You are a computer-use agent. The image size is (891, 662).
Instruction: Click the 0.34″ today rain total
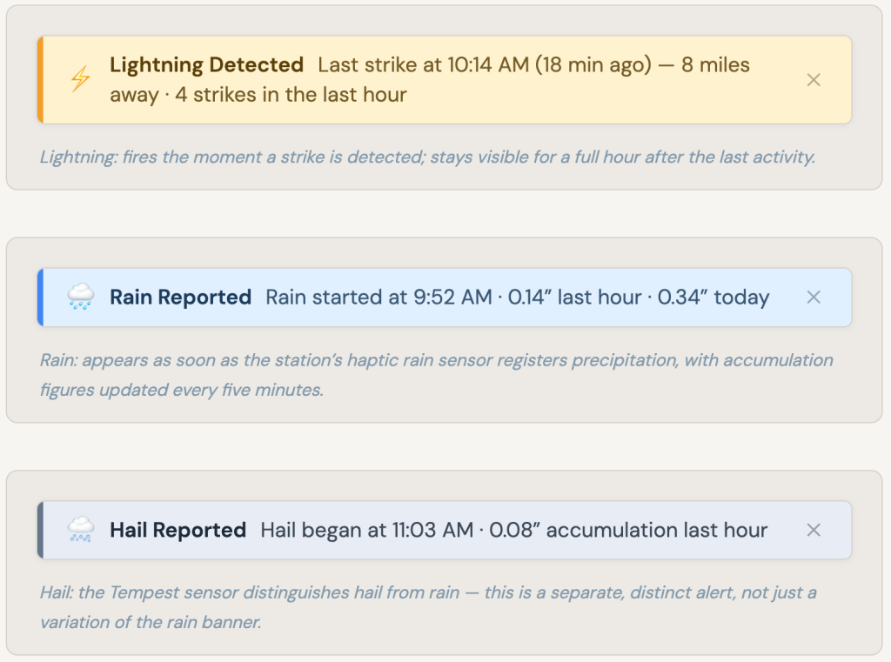click(x=713, y=298)
